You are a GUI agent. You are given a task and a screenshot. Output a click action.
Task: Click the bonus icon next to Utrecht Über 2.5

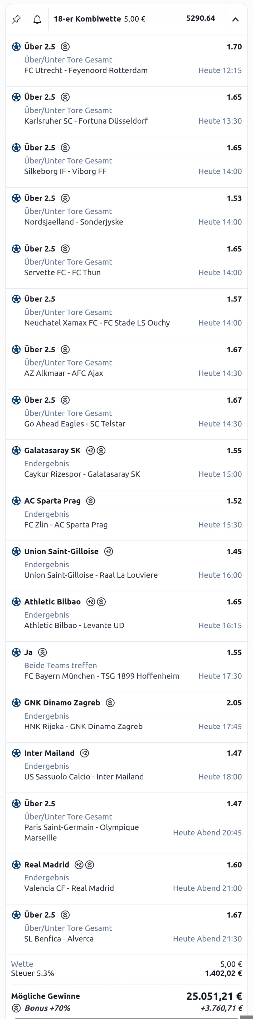coord(65,47)
